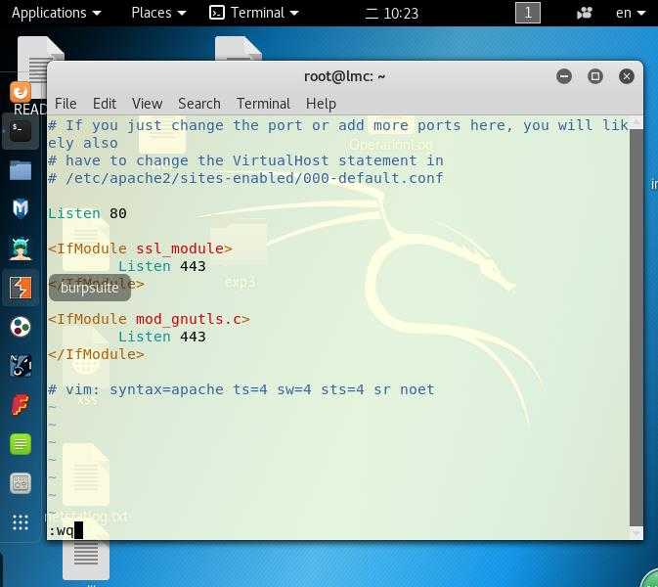Image resolution: width=658 pixels, height=587 pixels.
Task: Click the '# vim: syntax=apache' modeline
Action: click(x=241, y=389)
